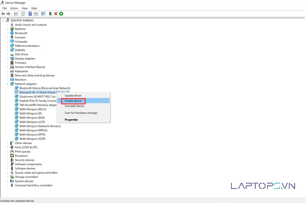Collapse the Network adapters category
Image resolution: width=305 pixels, height=203 pixels.
click(8, 84)
